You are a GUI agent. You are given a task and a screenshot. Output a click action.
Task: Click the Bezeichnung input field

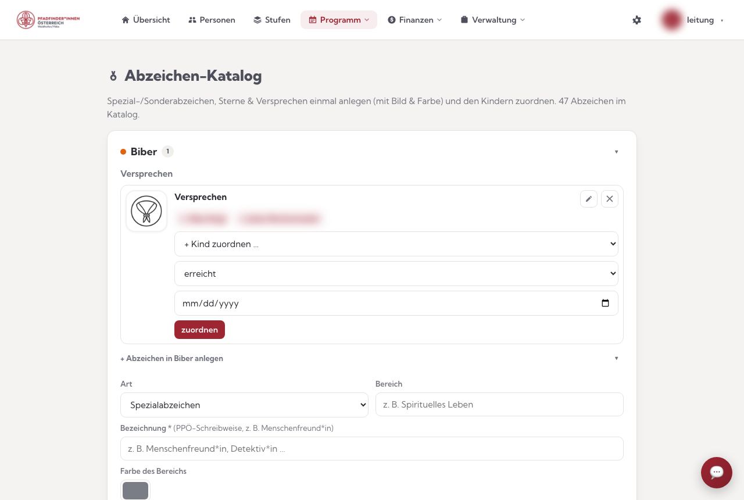click(x=372, y=449)
